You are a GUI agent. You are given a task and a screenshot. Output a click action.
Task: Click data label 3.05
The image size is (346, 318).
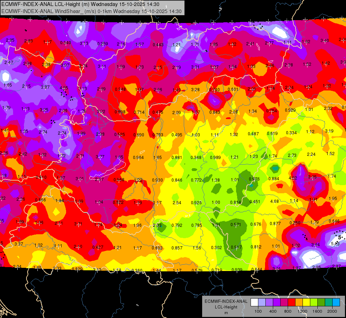(x=312, y=177)
